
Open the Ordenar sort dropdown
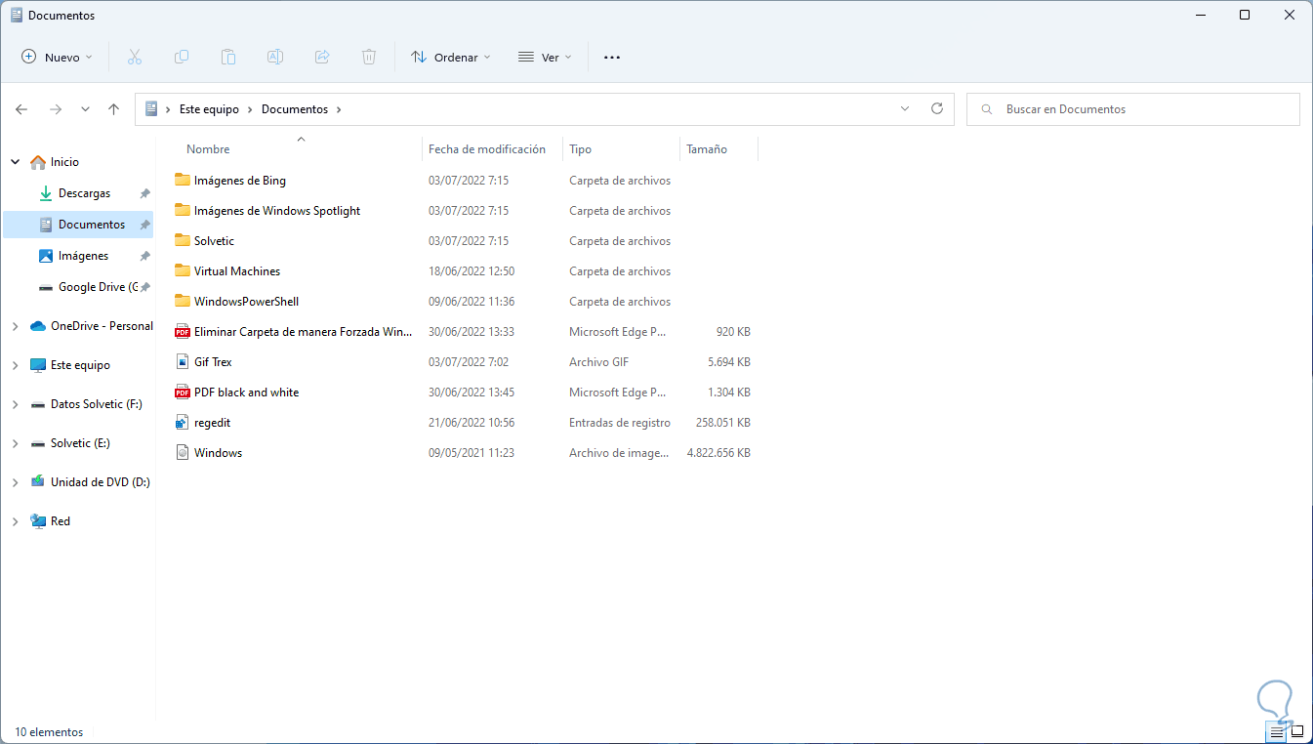coord(450,58)
